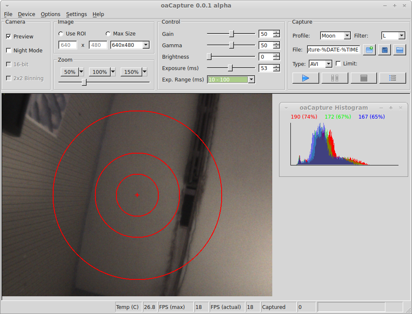Open the Type AVI dropdown
This screenshot has height=314, width=412.
tap(329, 64)
